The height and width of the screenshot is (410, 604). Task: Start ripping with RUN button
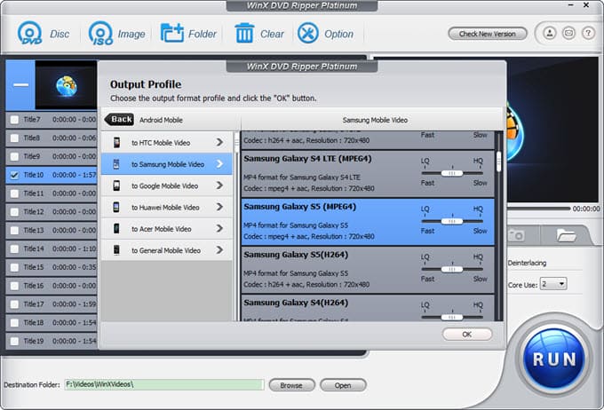click(x=554, y=359)
